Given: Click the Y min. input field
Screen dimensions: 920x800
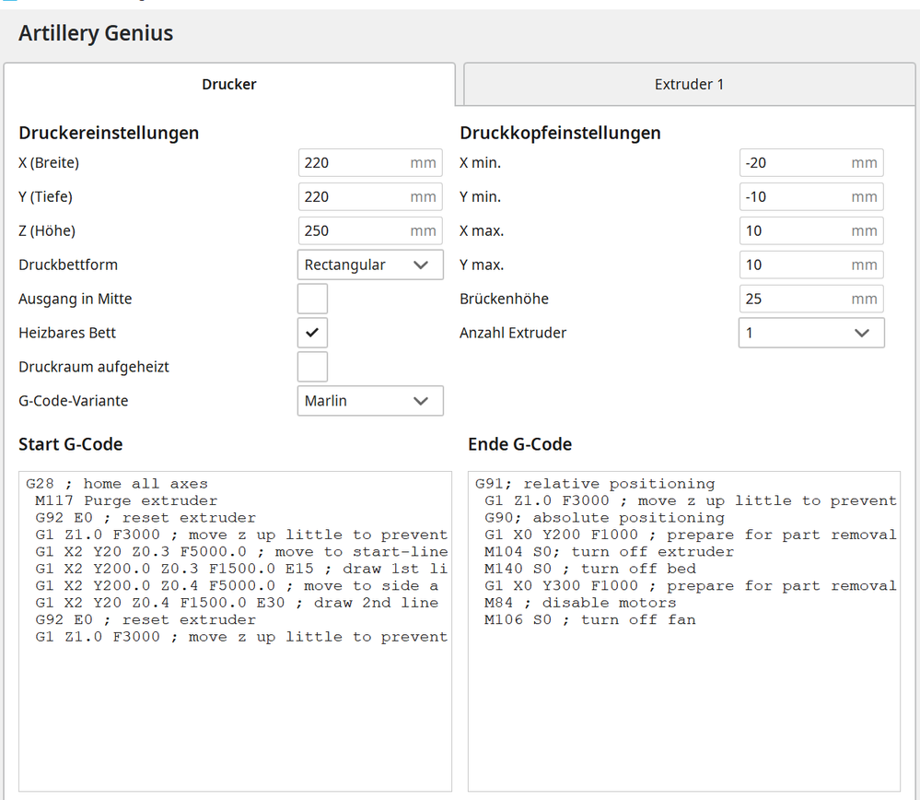Looking at the screenshot, I should [x=811, y=196].
